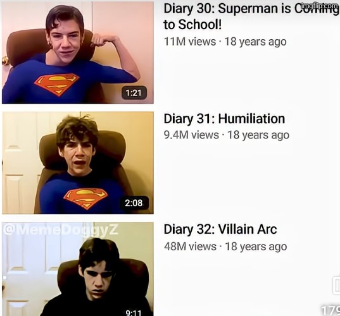This screenshot has width=340, height=316.
Task: Click the 'Diary 31: Humiliation' title
Action: pyautogui.click(x=224, y=119)
